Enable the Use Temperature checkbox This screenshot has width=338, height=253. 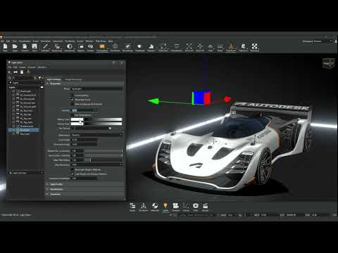pos(73,115)
